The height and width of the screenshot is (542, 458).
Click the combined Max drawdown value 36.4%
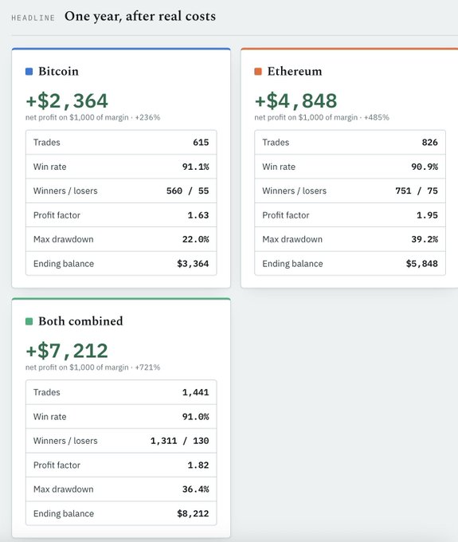tap(196, 489)
